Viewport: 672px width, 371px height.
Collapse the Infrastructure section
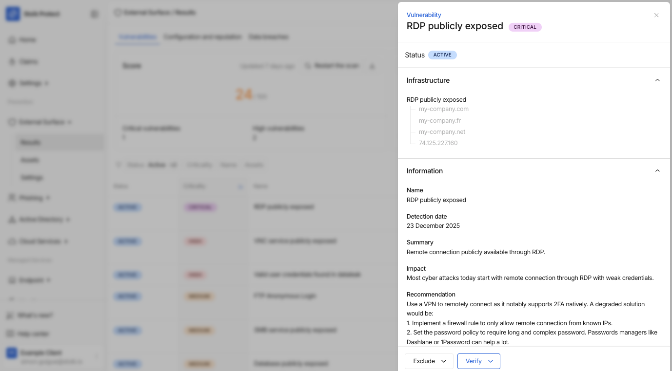pos(657,80)
